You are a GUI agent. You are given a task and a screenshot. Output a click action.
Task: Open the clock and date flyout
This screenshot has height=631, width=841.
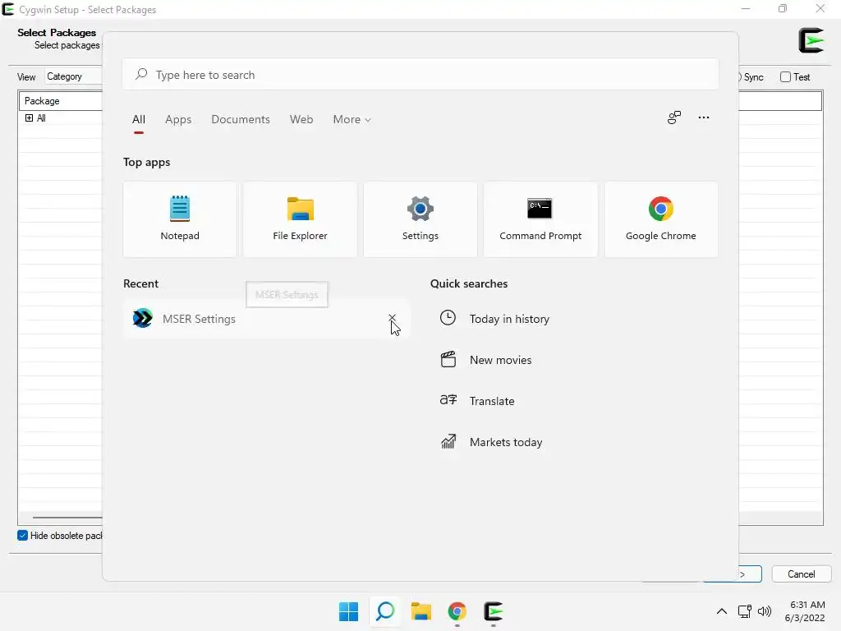805,611
